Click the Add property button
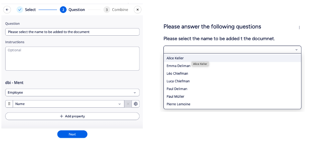The height and width of the screenshot is (142, 309). click(72, 116)
